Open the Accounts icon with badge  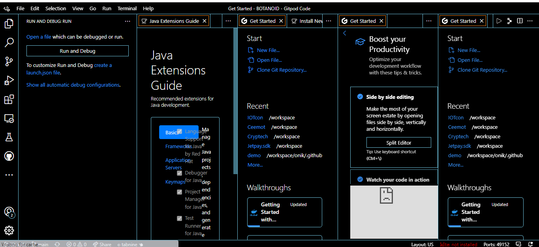click(9, 212)
